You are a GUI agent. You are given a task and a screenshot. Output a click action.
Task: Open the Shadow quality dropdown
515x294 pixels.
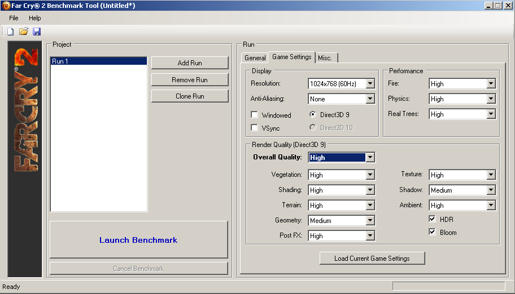pyautogui.click(x=462, y=190)
